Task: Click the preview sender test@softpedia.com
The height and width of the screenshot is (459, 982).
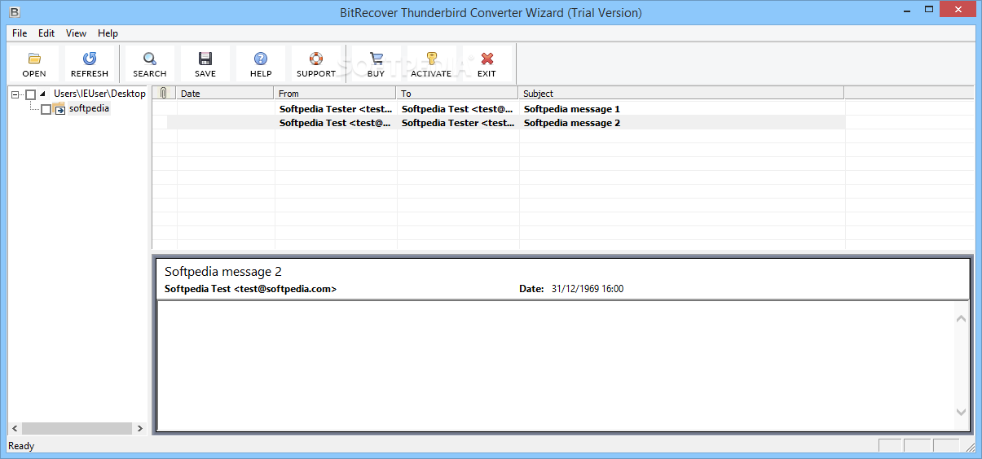Action: click(250, 289)
